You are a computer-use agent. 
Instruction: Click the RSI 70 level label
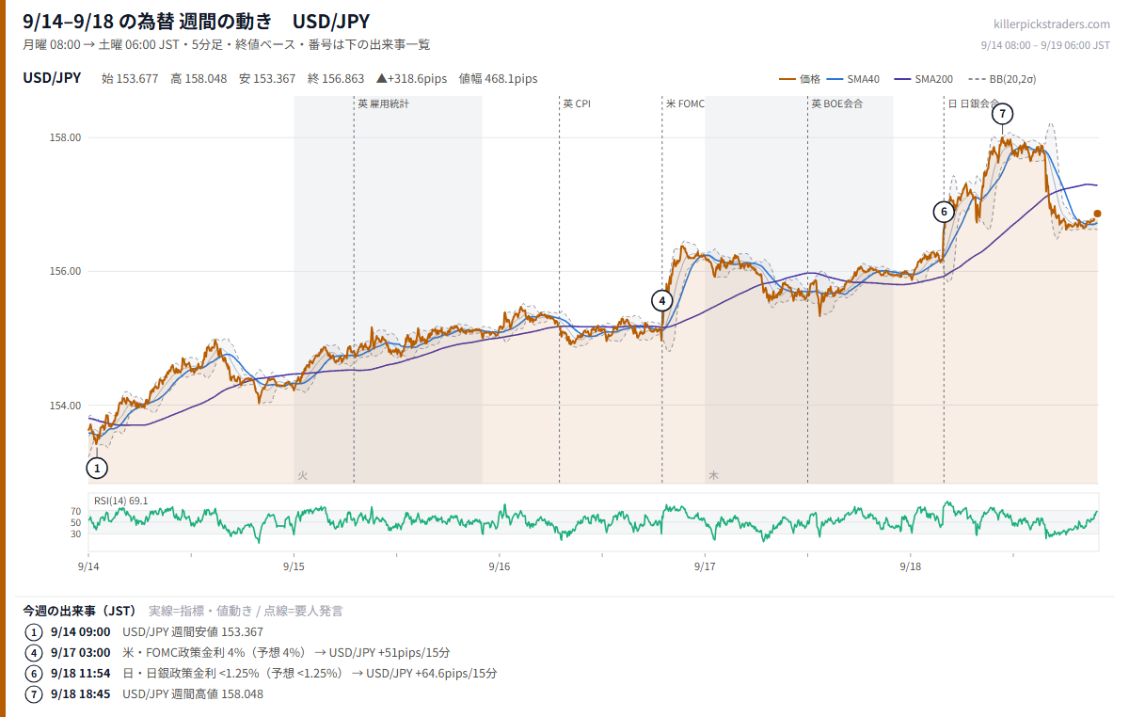76,510
